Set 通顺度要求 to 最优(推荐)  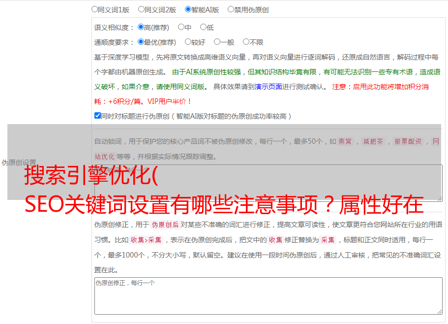(141, 42)
